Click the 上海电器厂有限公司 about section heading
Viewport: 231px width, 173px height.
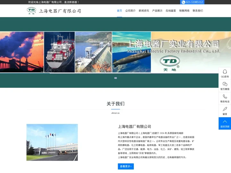[134, 127]
